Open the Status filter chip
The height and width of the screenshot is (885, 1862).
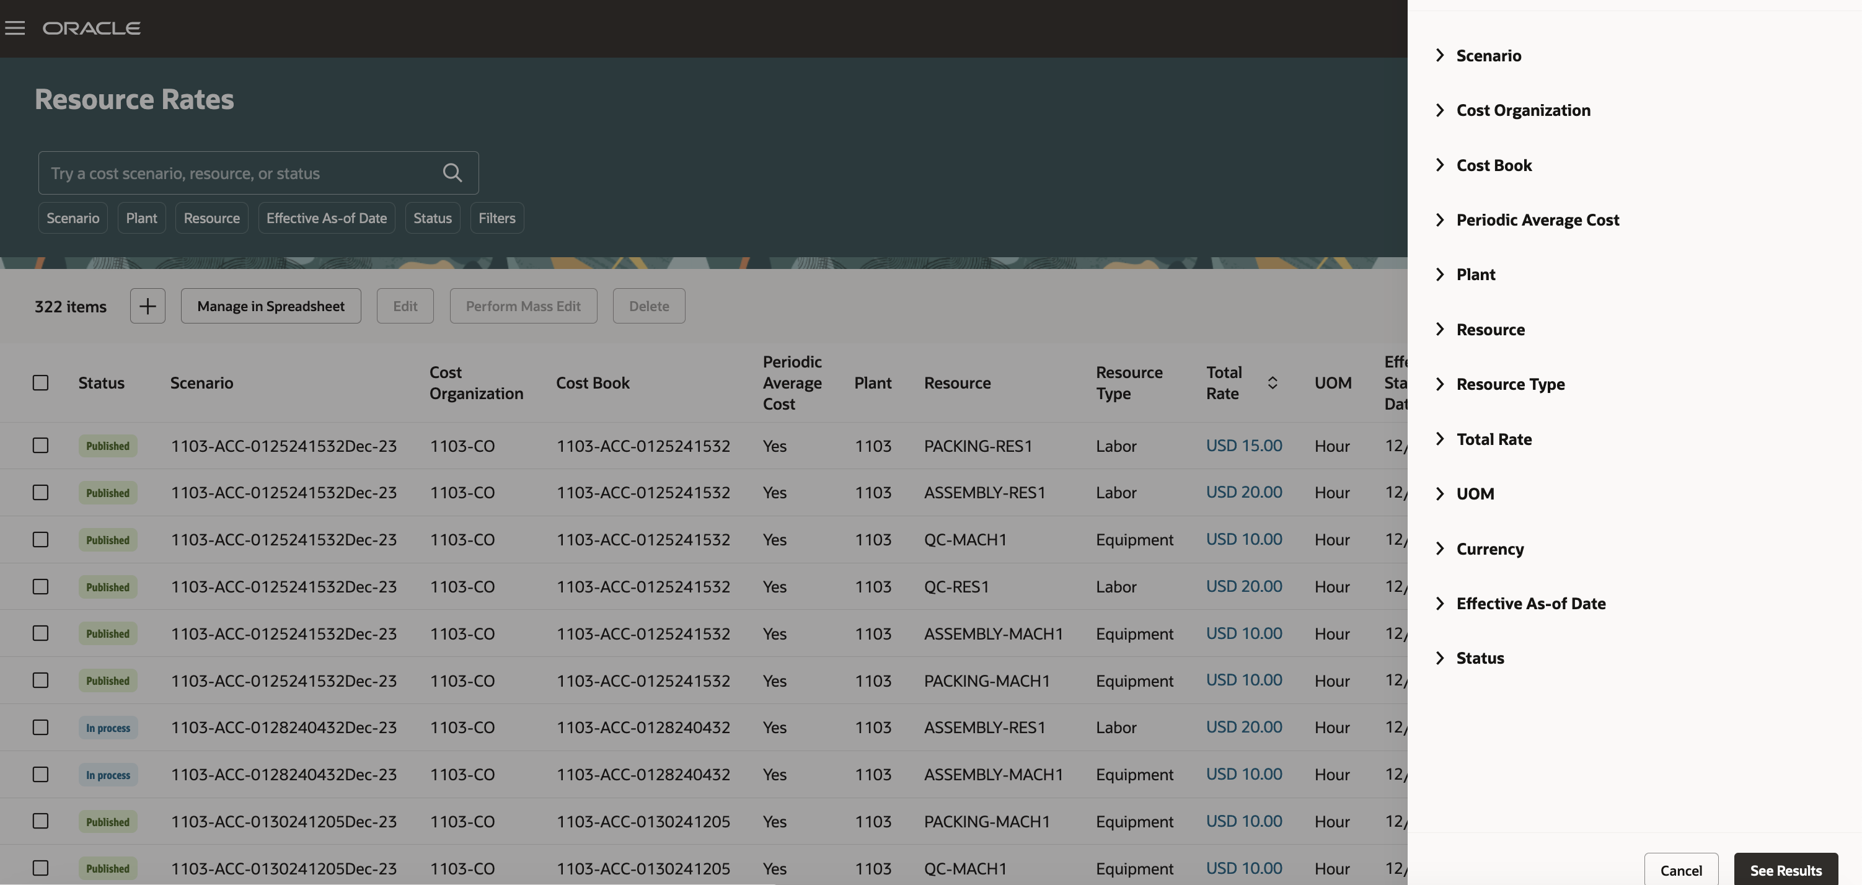click(432, 218)
